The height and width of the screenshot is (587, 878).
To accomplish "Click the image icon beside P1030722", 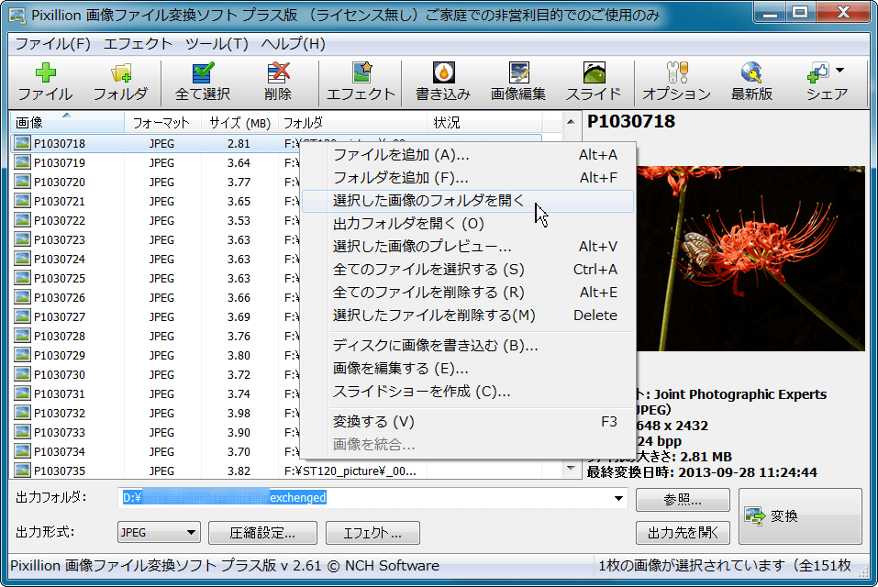I will point(22,220).
